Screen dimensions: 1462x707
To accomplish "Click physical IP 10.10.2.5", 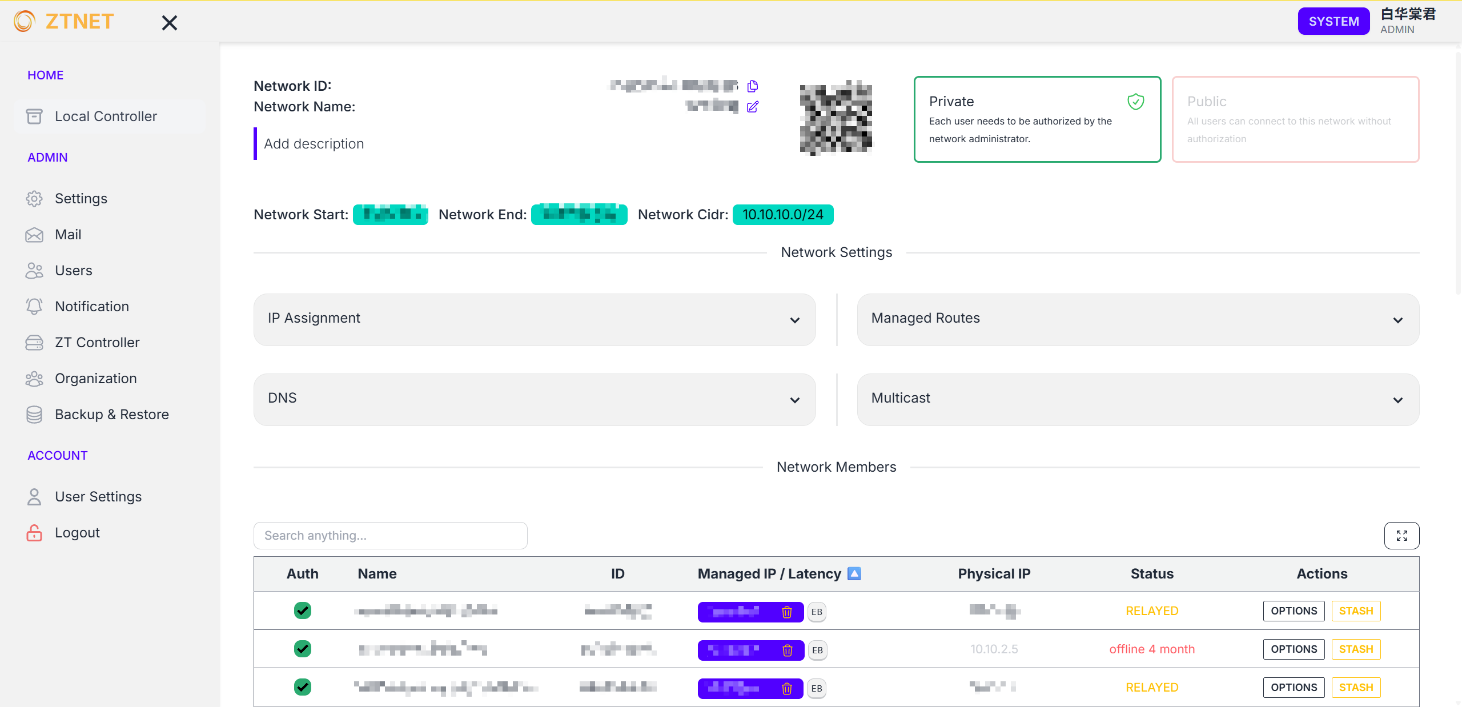I will [994, 649].
